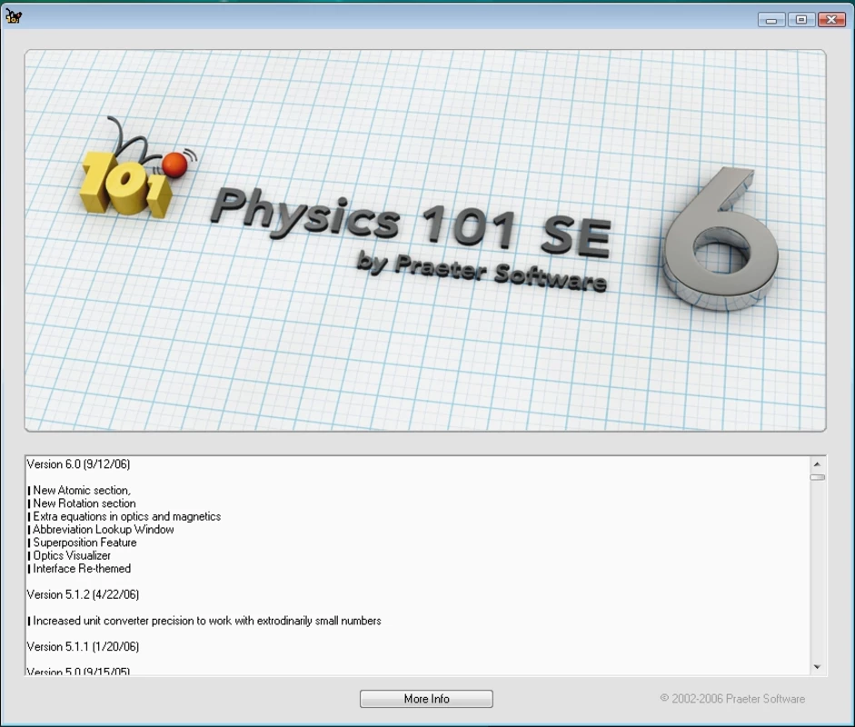The image size is (855, 727).
Task: Click the 'by Praeter Software' banner subtitle
Action: 482,272
